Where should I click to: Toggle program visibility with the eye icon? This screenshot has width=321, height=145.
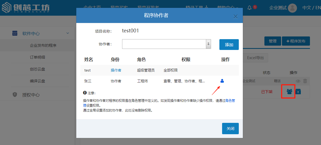tap(298, 81)
